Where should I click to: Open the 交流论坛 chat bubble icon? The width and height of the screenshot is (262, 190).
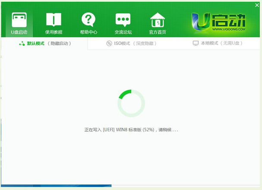coord(123,20)
